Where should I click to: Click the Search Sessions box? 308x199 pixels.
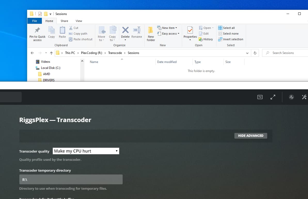coord(285,53)
